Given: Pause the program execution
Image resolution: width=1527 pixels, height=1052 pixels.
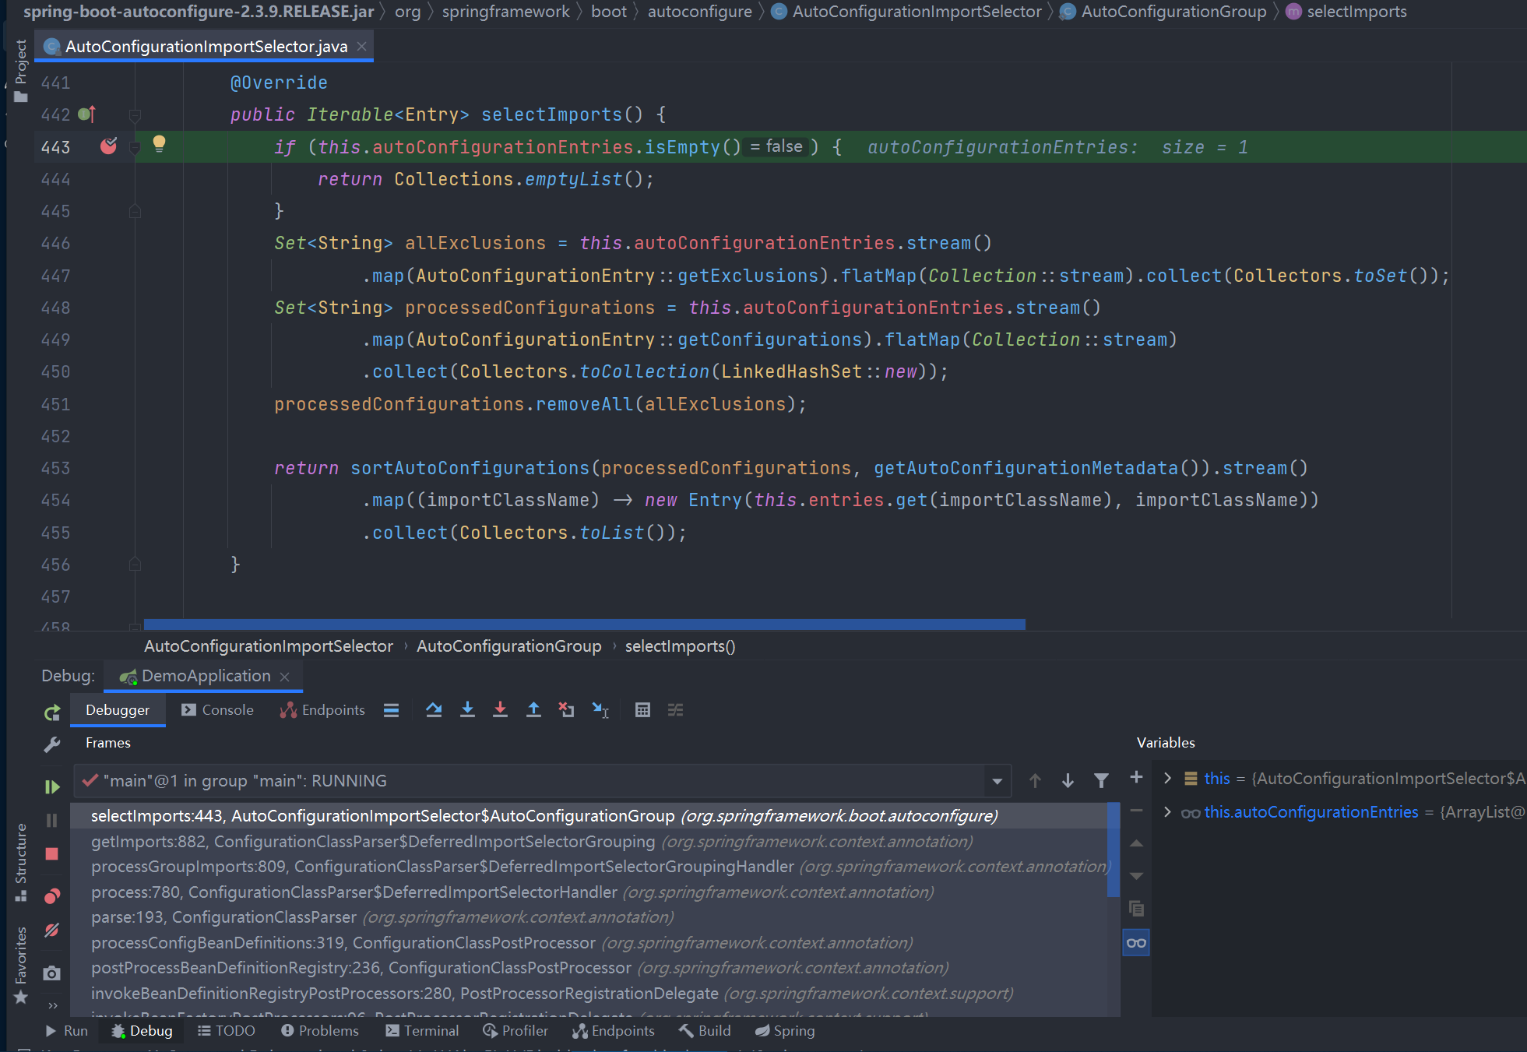Looking at the screenshot, I should click(52, 820).
